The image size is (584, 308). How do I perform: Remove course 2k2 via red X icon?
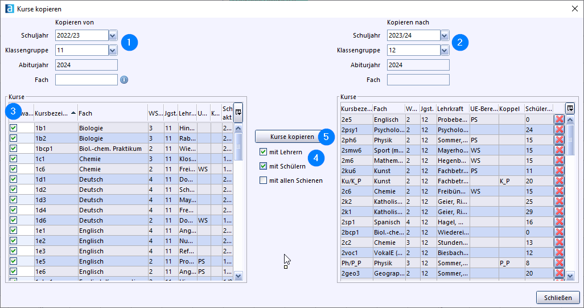tap(559, 201)
